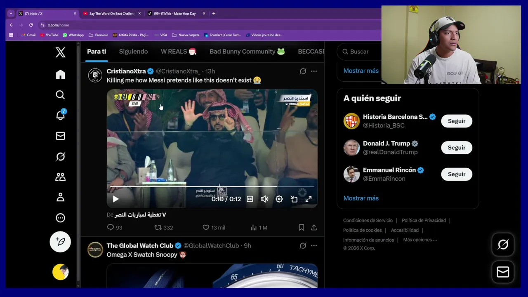Click the X logo in sidebar

pyautogui.click(x=60, y=52)
